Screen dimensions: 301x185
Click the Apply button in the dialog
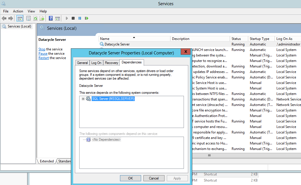pos(177,178)
